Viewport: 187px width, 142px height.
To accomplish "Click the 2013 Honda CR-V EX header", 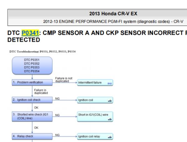I will tap(113, 14).
